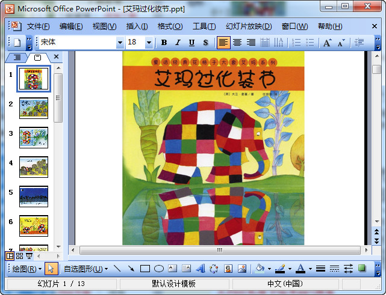Image resolution: width=386 pixels, height=295 pixels.
Task: Open the 绘图(R) drawing menu
Action: [26, 269]
